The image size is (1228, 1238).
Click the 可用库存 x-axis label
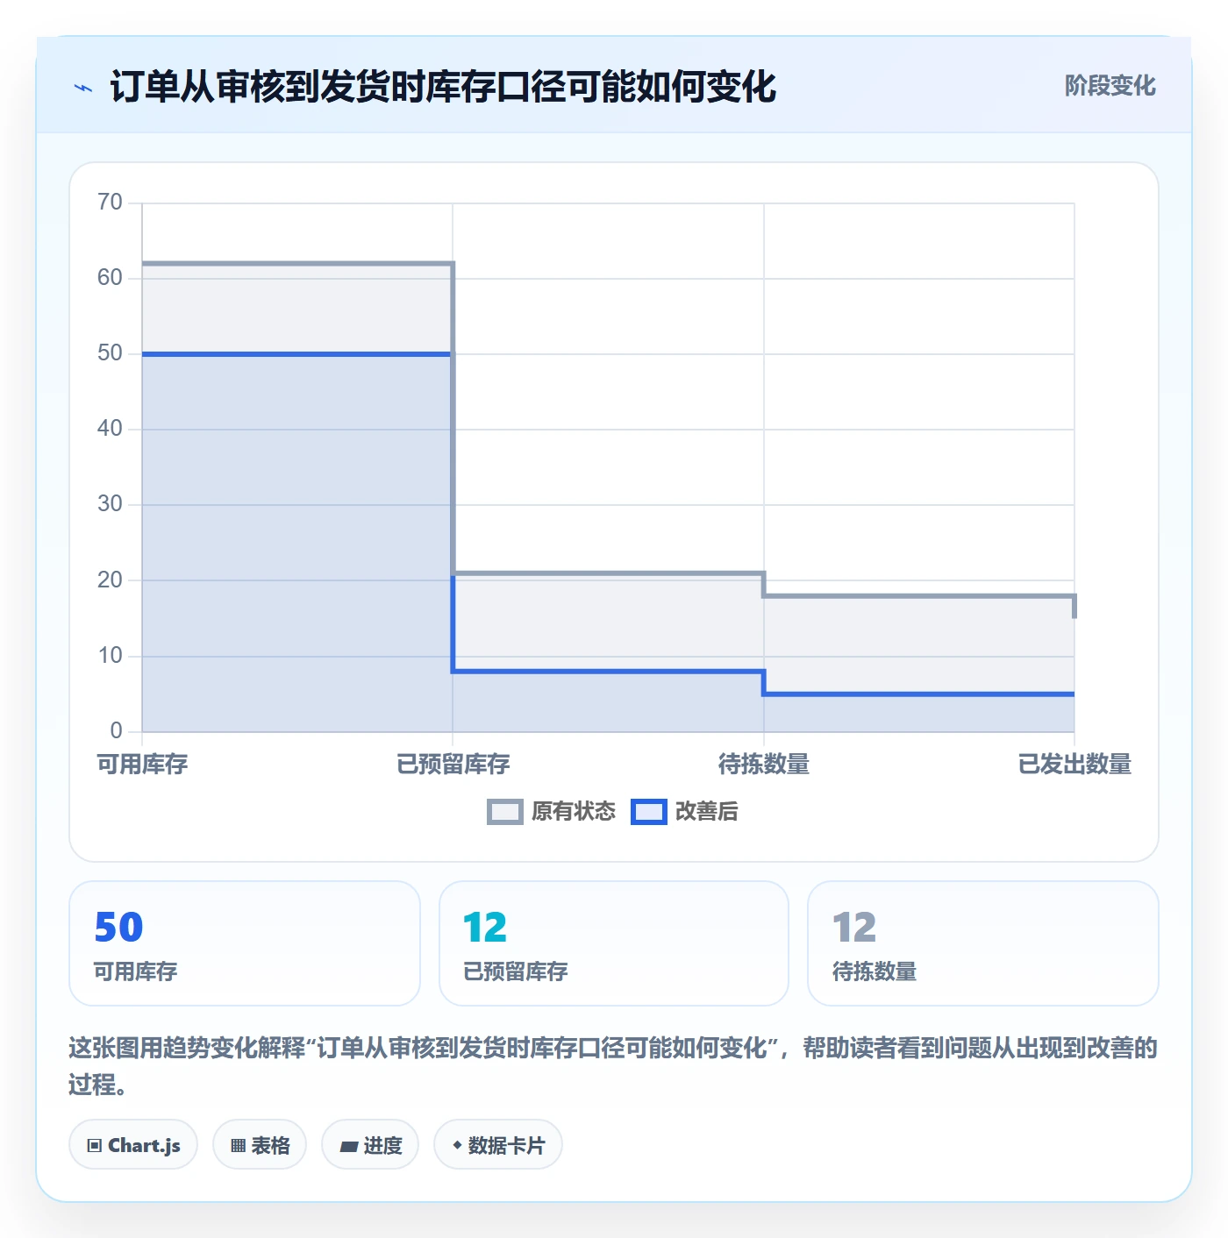click(142, 765)
